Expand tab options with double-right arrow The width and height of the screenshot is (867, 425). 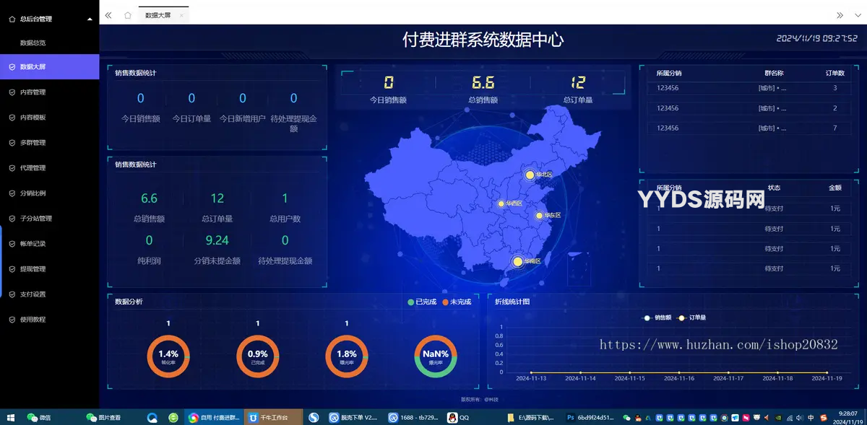click(x=840, y=15)
